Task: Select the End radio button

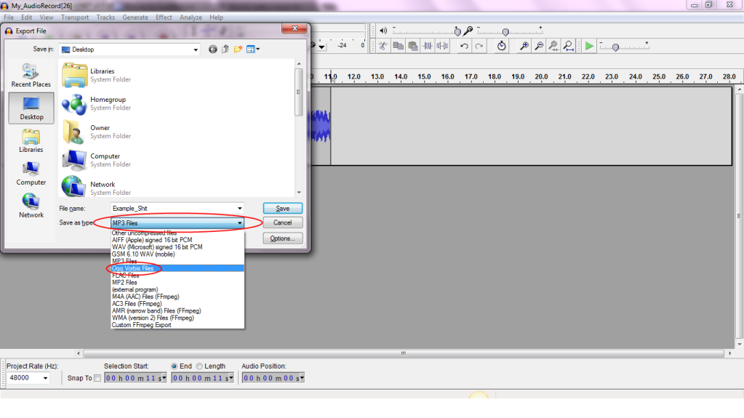Action: tap(174, 366)
